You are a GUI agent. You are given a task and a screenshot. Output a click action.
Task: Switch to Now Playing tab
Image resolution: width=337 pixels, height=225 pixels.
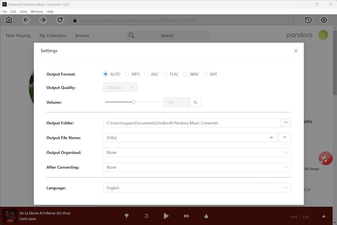(x=18, y=36)
